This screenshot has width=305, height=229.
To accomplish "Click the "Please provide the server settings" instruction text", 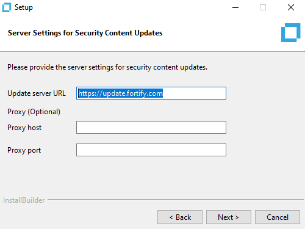I will tap(107, 67).
